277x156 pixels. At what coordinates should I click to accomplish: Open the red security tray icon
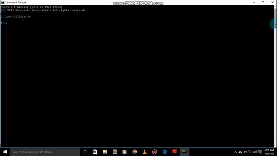240,152
